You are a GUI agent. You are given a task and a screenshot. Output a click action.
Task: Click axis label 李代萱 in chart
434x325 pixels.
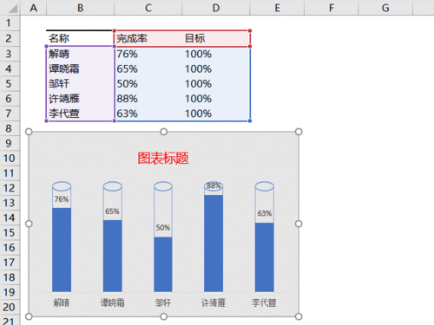(x=264, y=302)
